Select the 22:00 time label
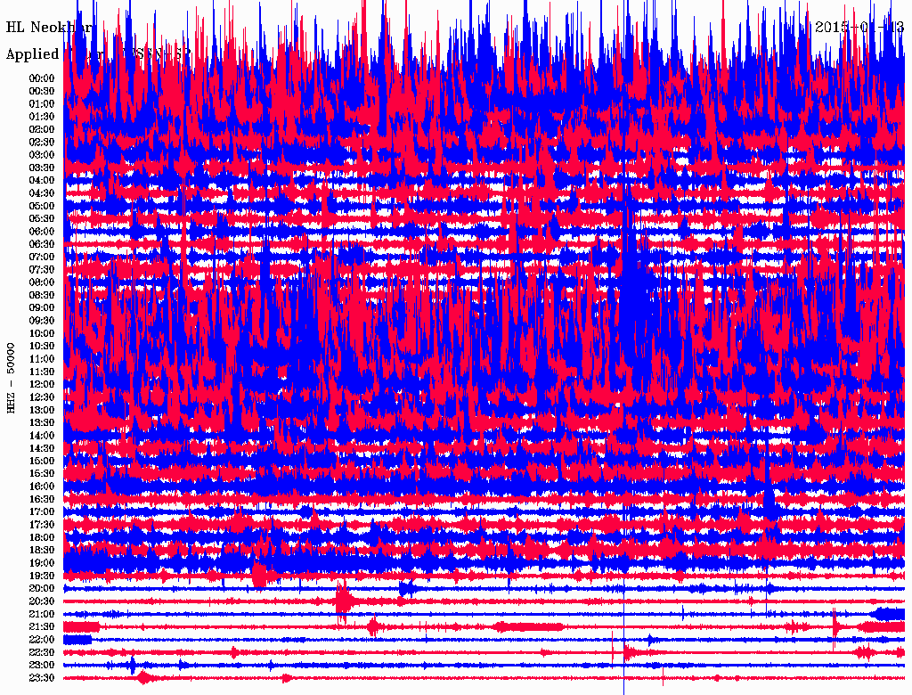912x695 pixels. 42,640
